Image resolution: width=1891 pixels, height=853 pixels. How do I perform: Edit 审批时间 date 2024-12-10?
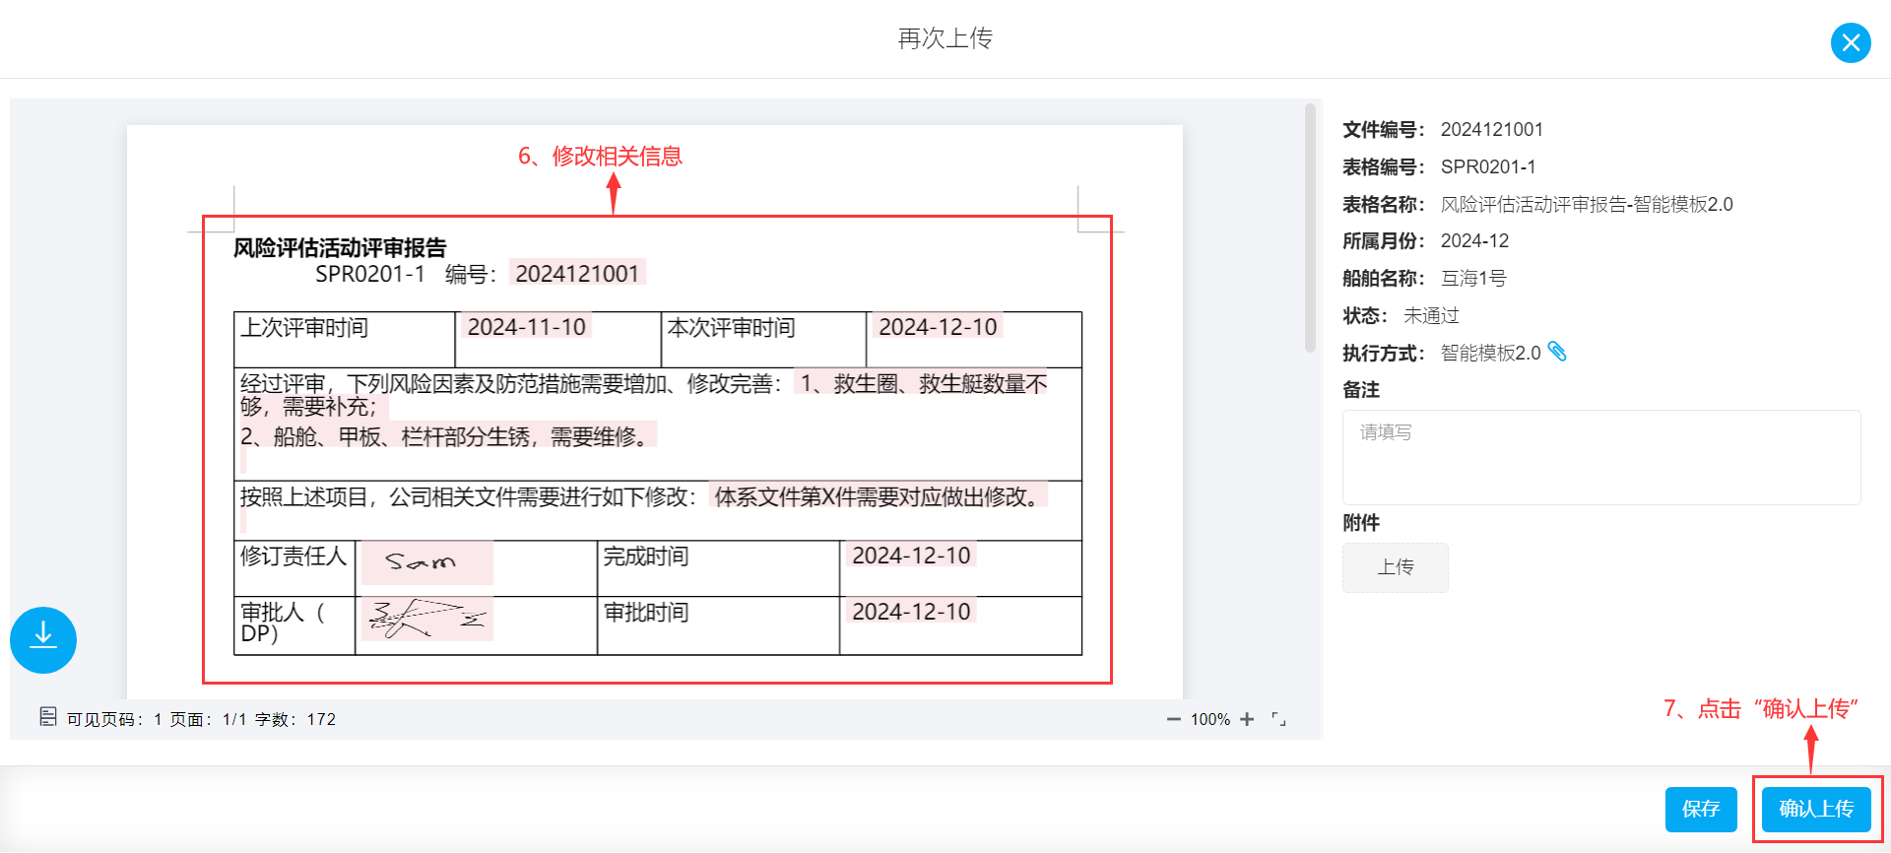click(x=911, y=612)
